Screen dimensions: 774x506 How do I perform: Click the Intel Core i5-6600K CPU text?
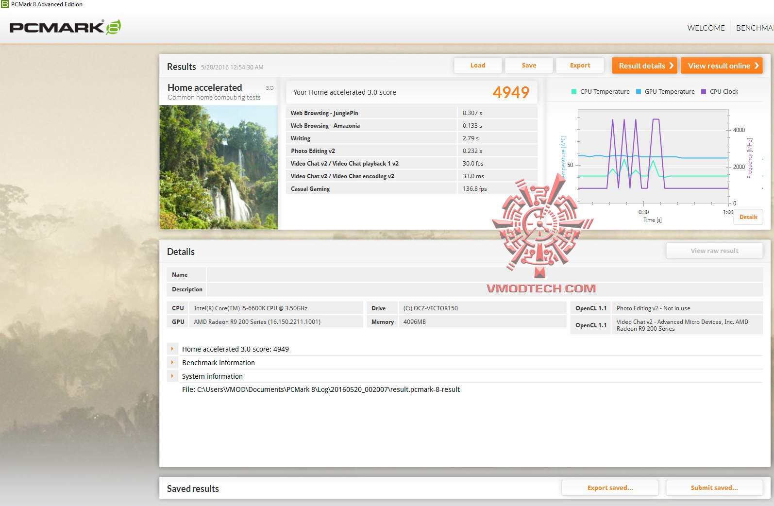(251, 308)
